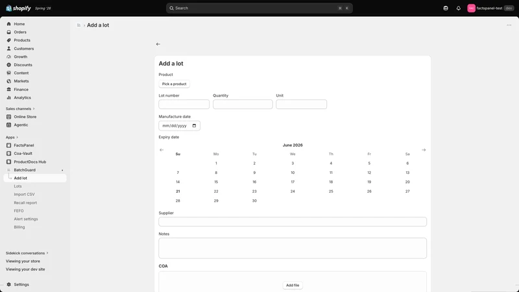Click the breadcrumb app icon before Add a lot
Viewport: 519px width, 292px height.
[78, 25]
